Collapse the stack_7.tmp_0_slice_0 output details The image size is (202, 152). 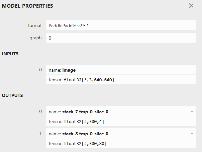192,111
